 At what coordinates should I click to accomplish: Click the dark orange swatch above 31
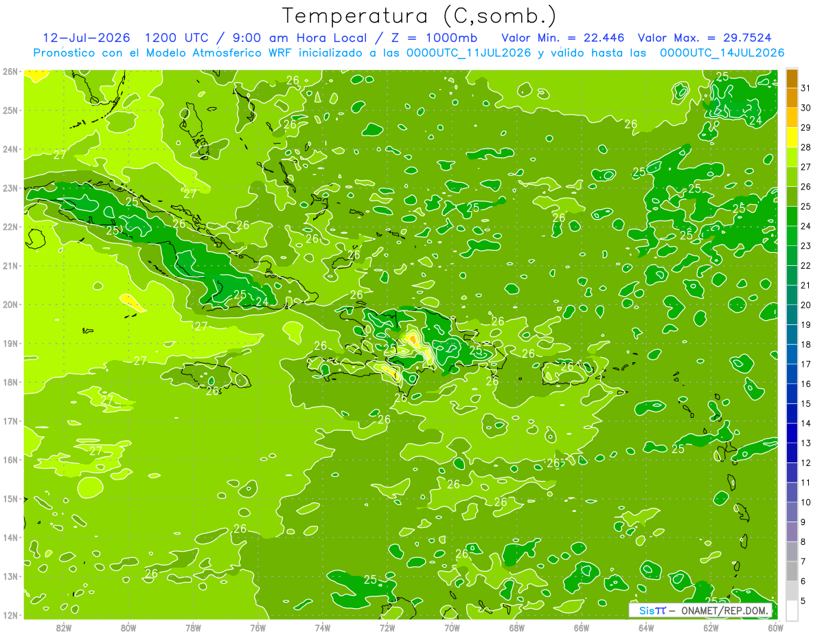click(x=792, y=79)
